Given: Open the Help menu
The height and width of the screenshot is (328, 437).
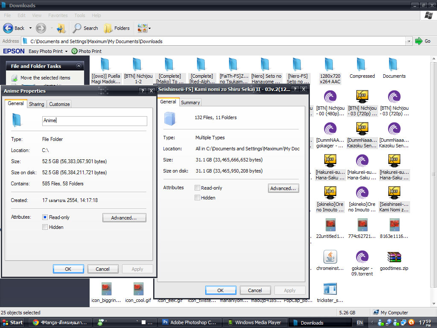Looking at the screenshot, I should 96,15.
